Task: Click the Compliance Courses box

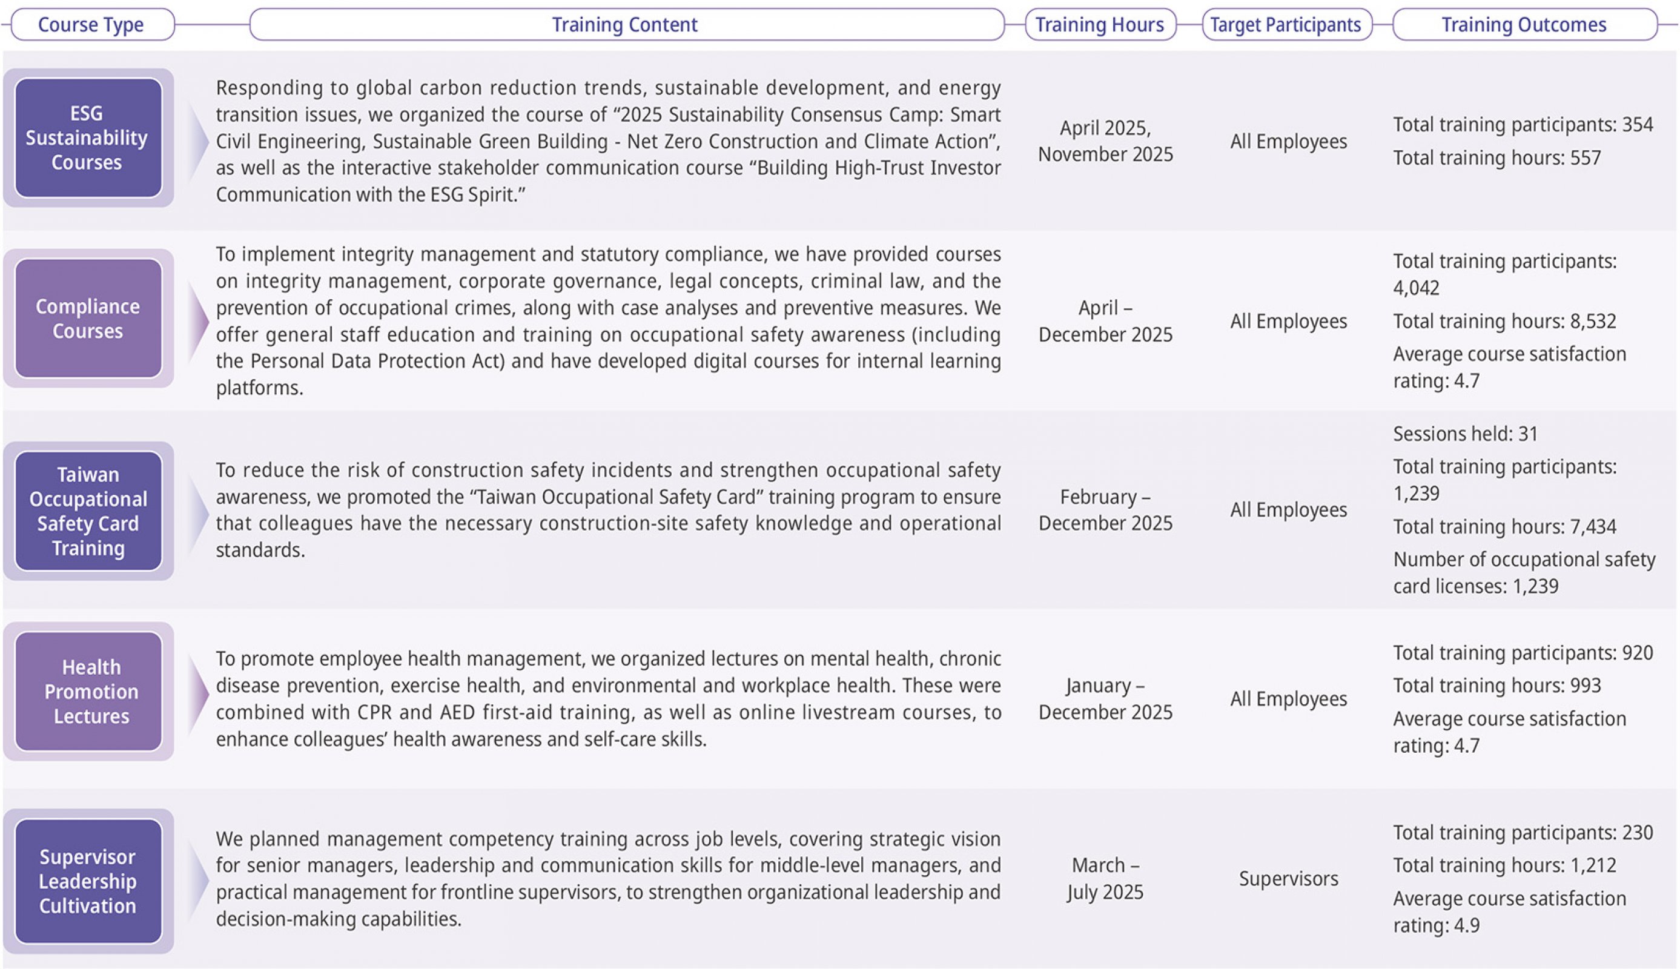Action: 88,318
